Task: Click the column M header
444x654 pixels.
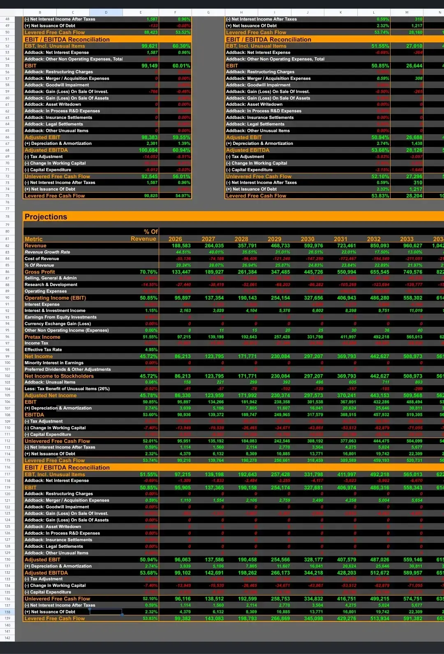Action: [407, 12]
